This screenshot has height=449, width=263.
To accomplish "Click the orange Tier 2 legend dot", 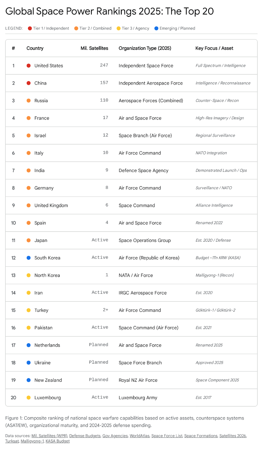I will (x=76, y=28).
